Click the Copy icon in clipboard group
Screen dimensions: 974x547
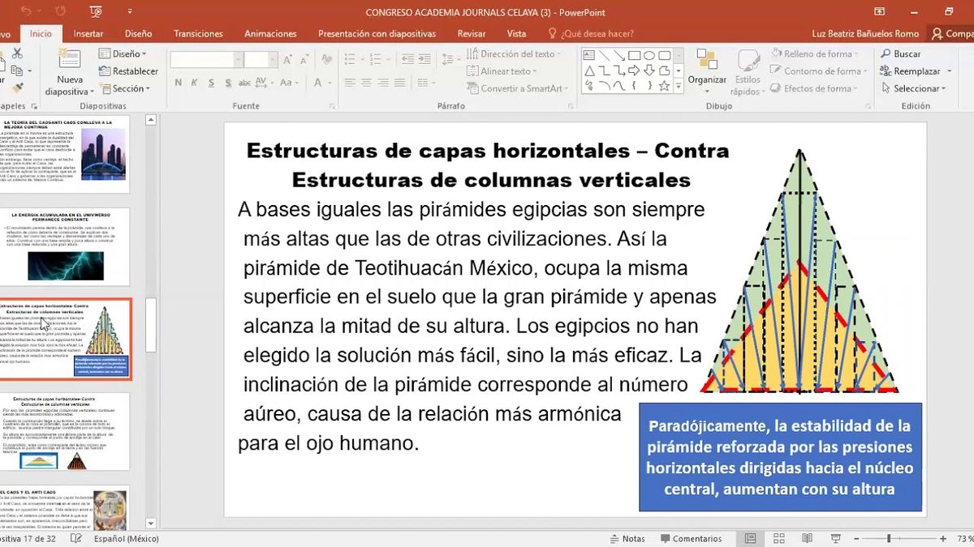tap(17, 71)
